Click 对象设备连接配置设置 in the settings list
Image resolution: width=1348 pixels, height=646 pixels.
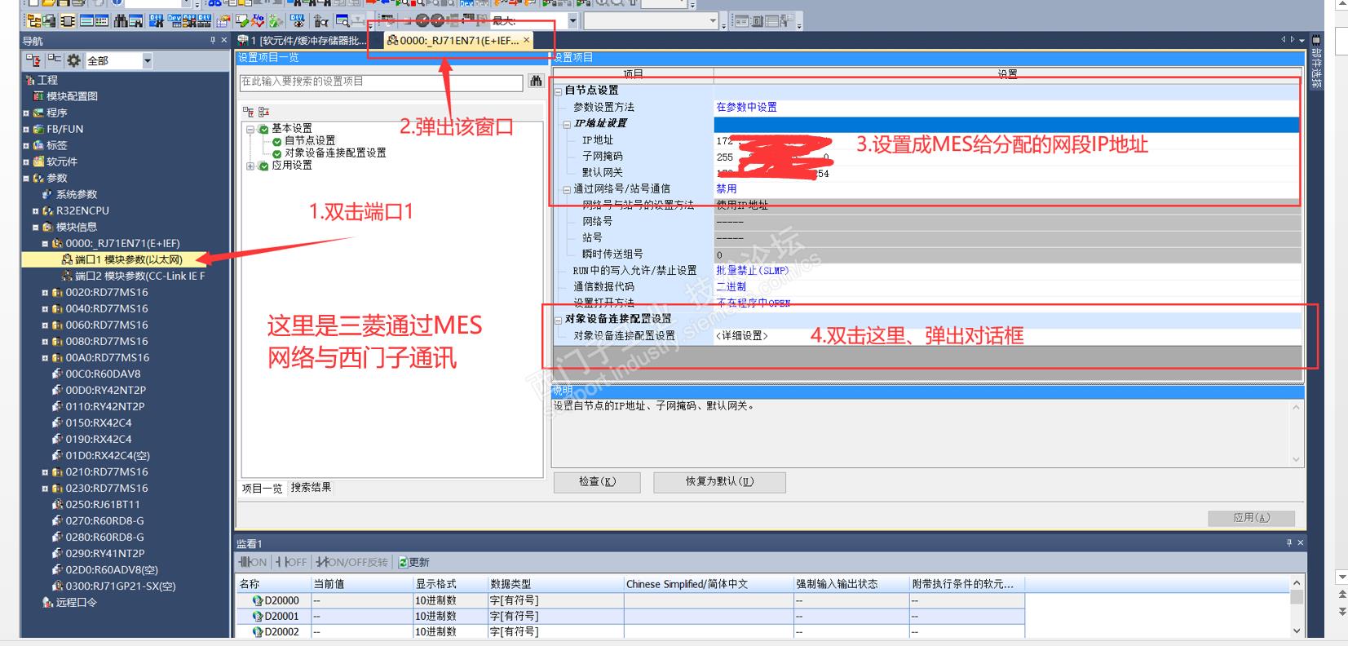coord(329,153)
